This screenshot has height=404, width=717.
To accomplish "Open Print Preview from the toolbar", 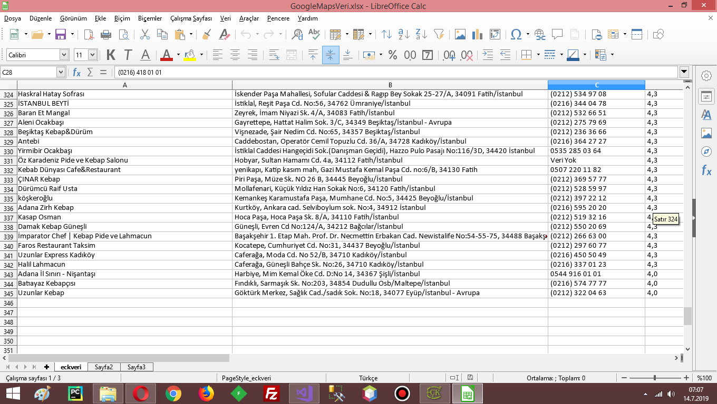I will click(123, 35).
